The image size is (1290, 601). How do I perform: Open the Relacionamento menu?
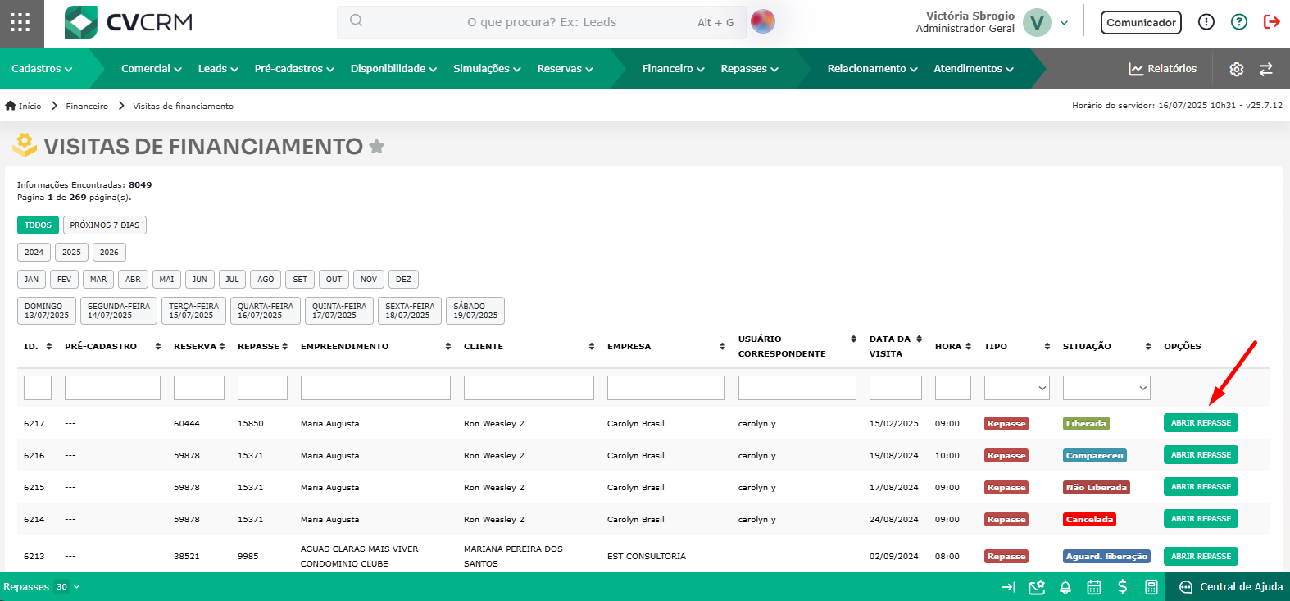point(872,69)
